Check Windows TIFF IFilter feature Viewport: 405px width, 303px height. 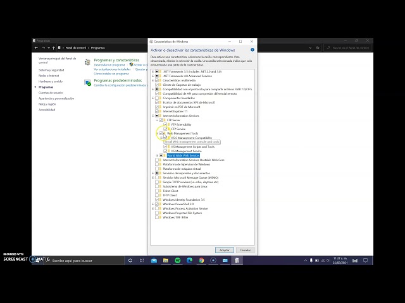point(157,217)
